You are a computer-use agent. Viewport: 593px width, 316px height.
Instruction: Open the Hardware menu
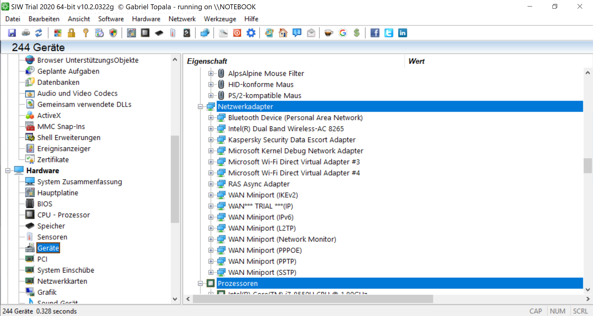pyautogui.click(x=146, y=19)
